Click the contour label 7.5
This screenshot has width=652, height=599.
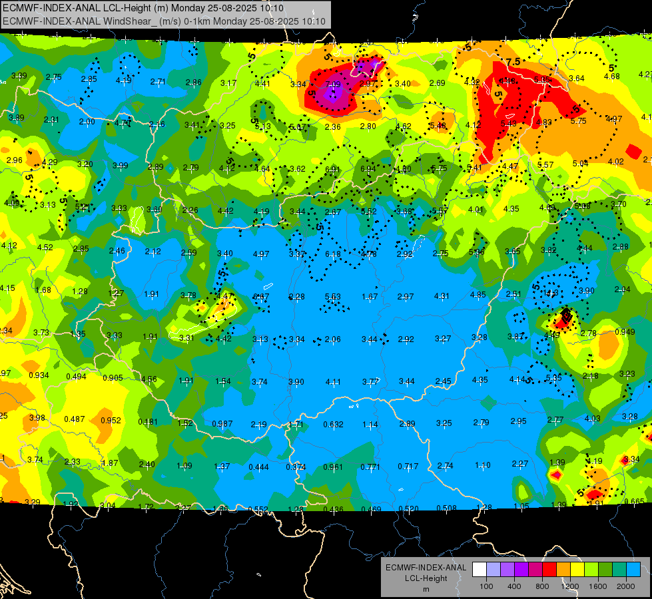513,62
